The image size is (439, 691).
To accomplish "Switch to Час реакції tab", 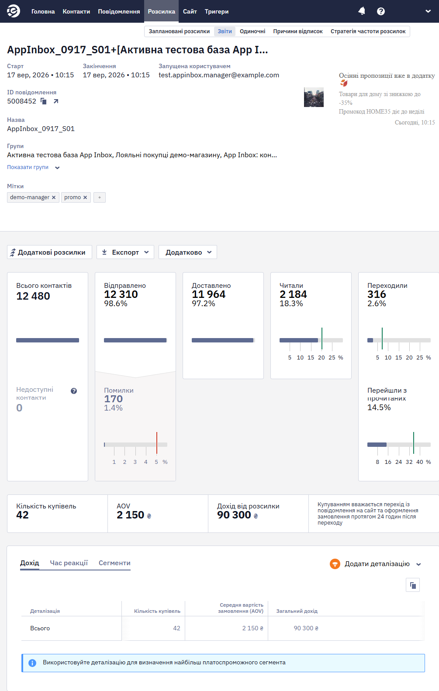I will [x=69, y=563].
